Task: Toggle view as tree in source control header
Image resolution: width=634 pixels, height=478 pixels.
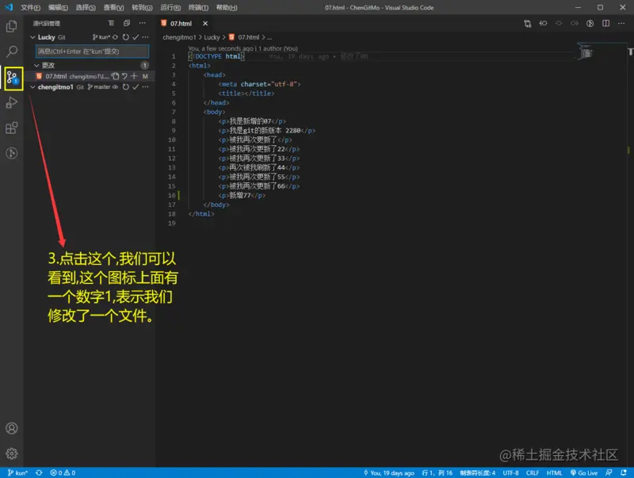Action: tap(111, 23)
